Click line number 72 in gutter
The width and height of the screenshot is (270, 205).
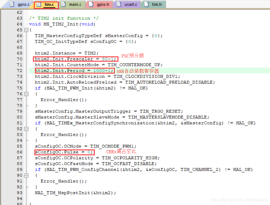pyautogui.click(x=20, y=71)
